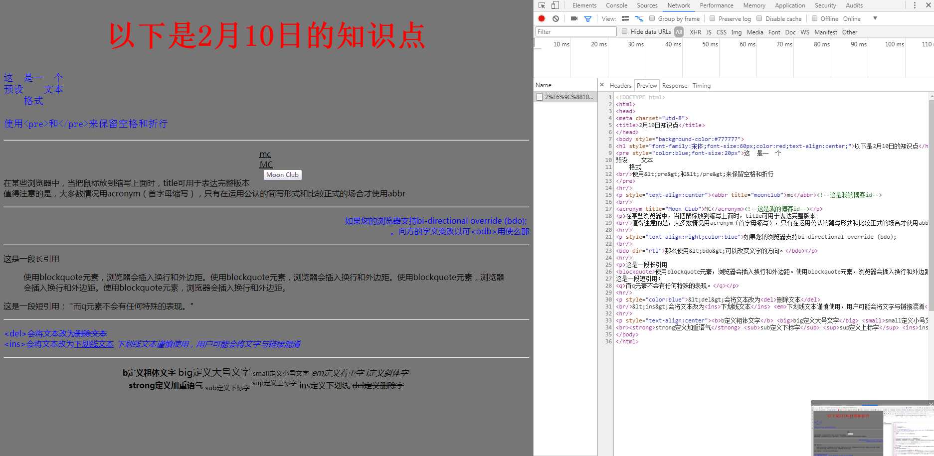Click the 'del定义删除字' strikethrough text

378,385
